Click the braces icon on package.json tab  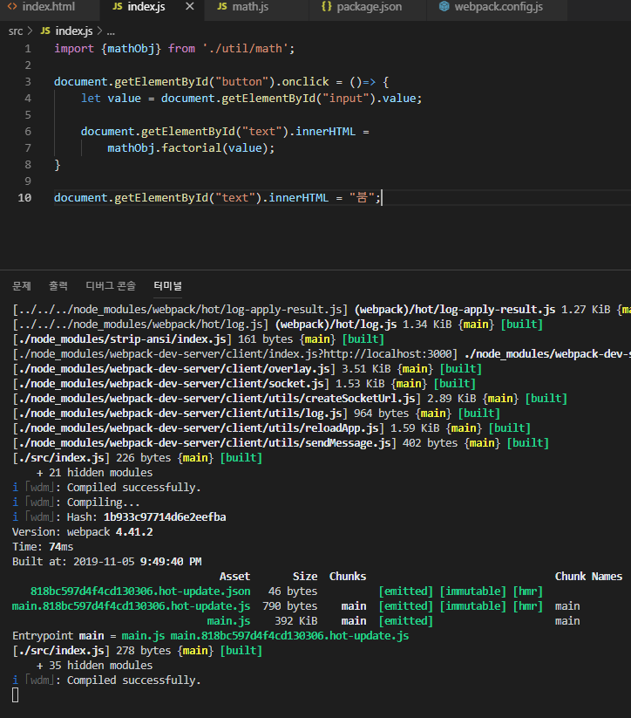[x=327, y=7]
